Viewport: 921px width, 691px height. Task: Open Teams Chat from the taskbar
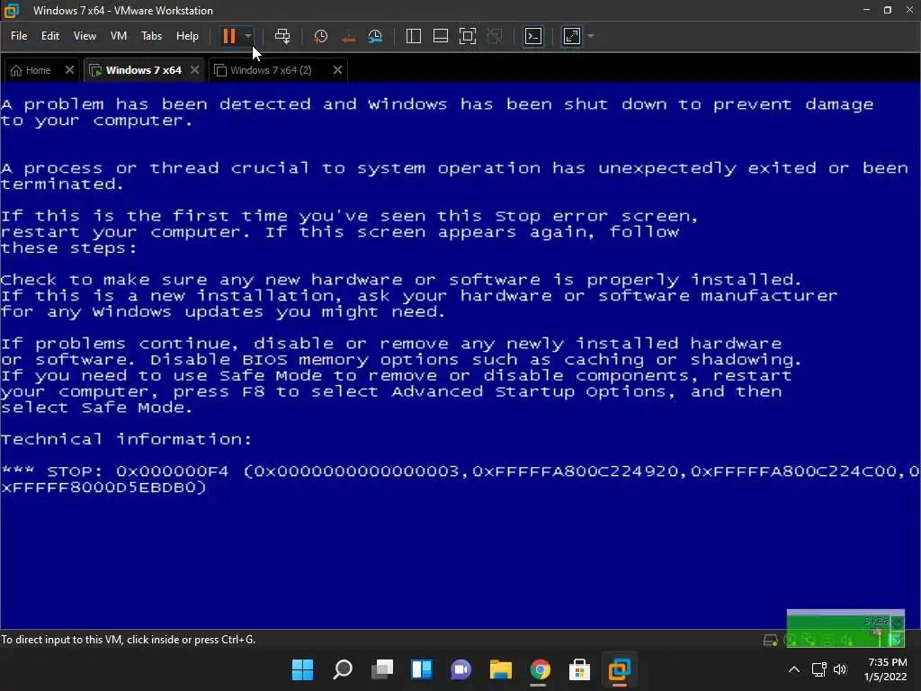click(x=461, y=669)
